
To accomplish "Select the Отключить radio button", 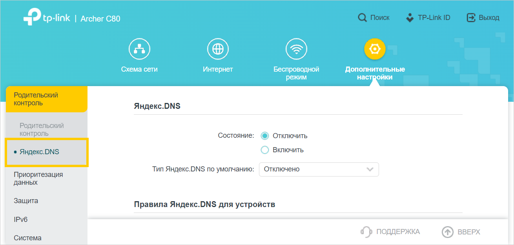I will (265, 136).
